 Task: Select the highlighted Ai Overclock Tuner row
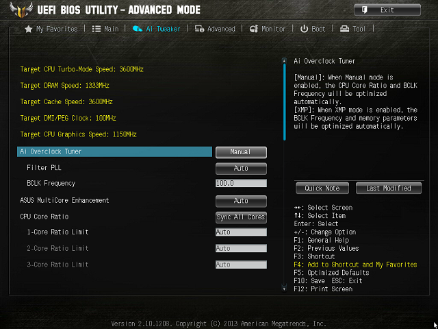(114, 151)
